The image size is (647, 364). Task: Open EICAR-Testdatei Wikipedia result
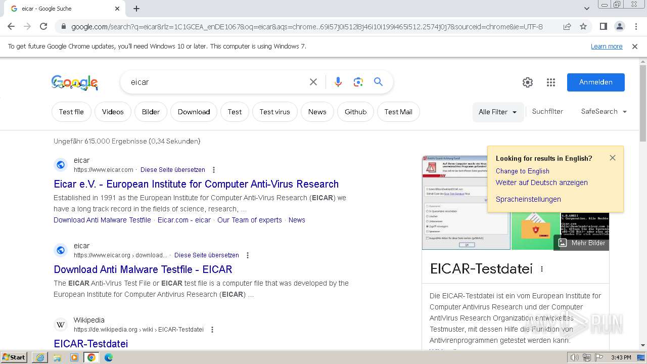pos(91,344)
